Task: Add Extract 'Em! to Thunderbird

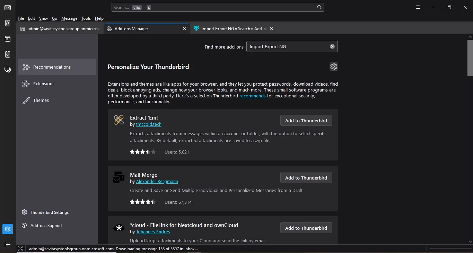Action: click(x=306, y=121)
